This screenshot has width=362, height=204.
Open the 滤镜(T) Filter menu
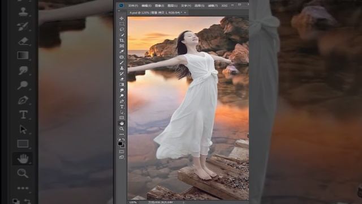[213, 6]
